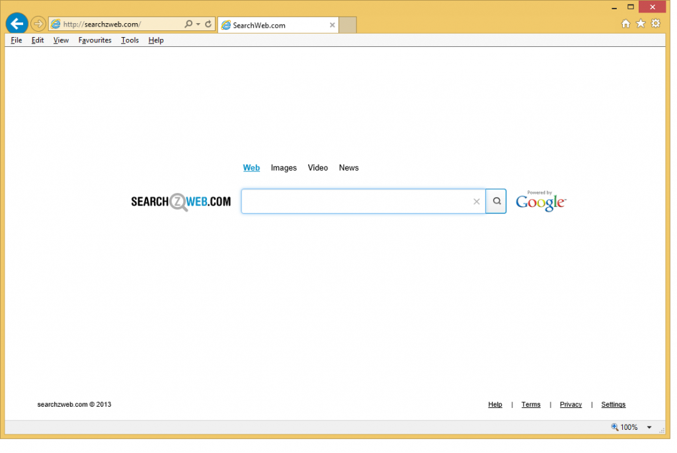The height and width of the screenshot is (453, 677).
Task: Open the Help menu
Action: (156, 40)
